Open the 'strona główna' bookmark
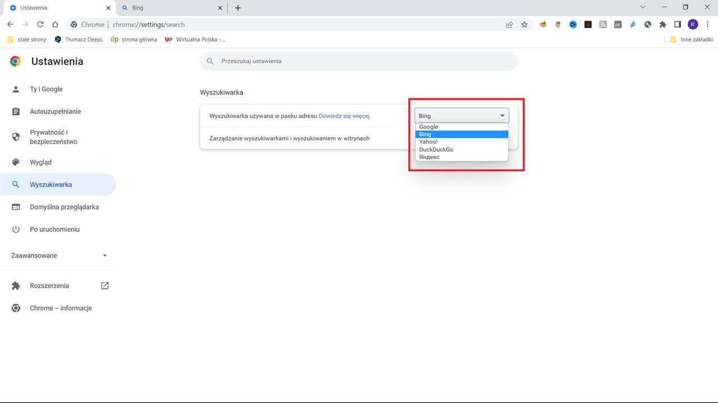The image size is (718, 403). [x=134, y=40]
